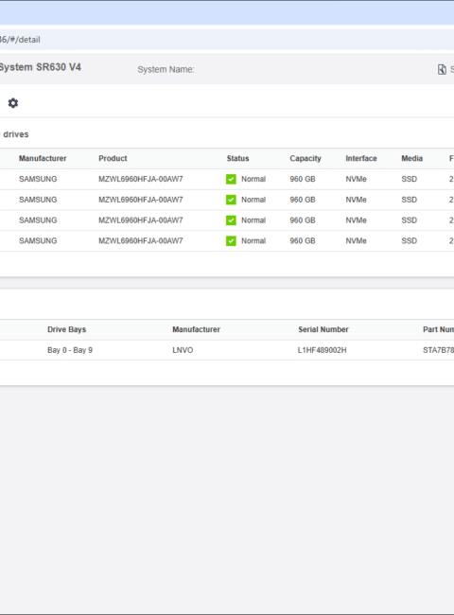454x615 pixels.
Task: Sort drives by the Capacity column header
Action: [306, 158]
